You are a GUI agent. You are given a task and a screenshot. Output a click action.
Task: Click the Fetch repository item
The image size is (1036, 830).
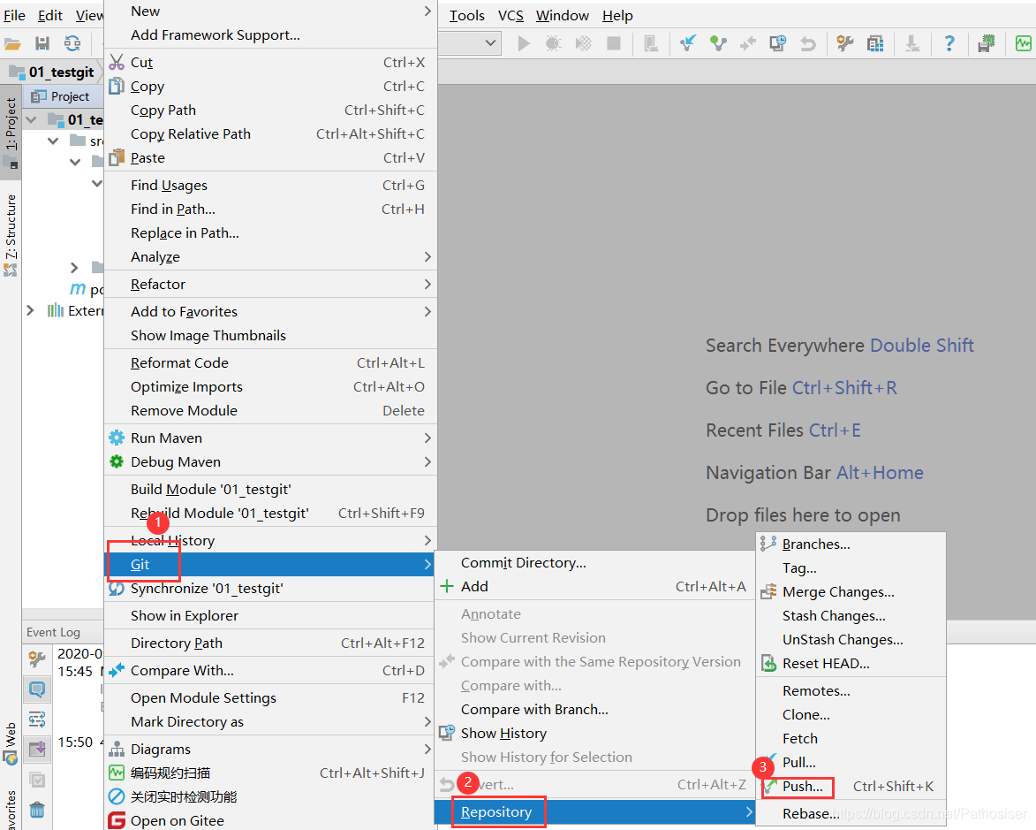[851, 739]
